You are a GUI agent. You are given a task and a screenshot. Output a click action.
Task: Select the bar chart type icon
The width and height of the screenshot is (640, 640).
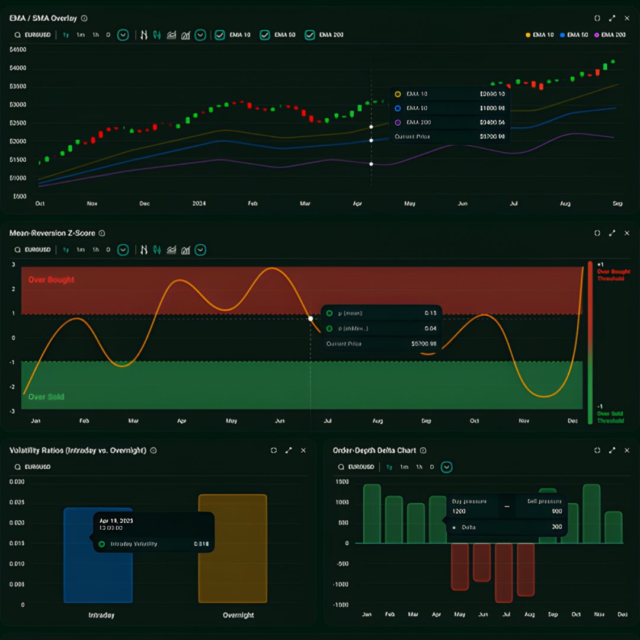[x=143, y=34]
